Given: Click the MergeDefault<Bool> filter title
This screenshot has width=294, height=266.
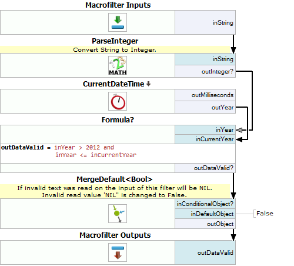Looking at the screenshot, I should point(115,179).
